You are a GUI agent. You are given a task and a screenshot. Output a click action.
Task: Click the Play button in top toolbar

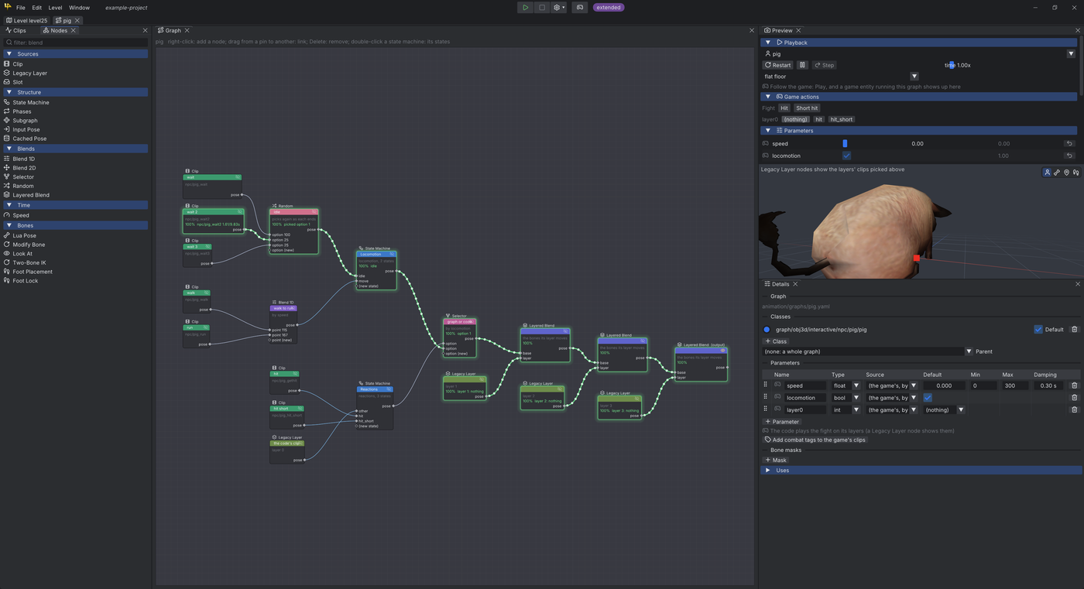point(525,8)
